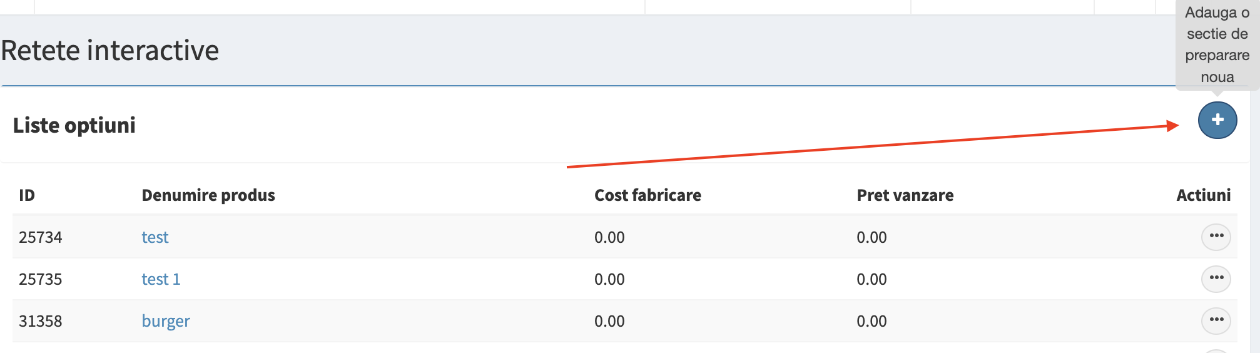Open actions menu for row 25735

(1216, 279)
